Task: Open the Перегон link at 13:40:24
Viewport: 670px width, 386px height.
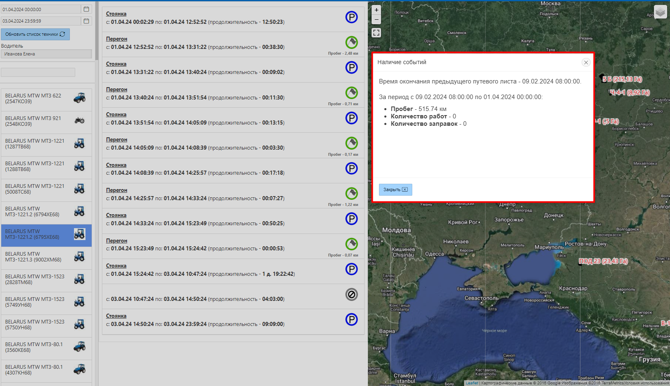Action: [117, 89]
